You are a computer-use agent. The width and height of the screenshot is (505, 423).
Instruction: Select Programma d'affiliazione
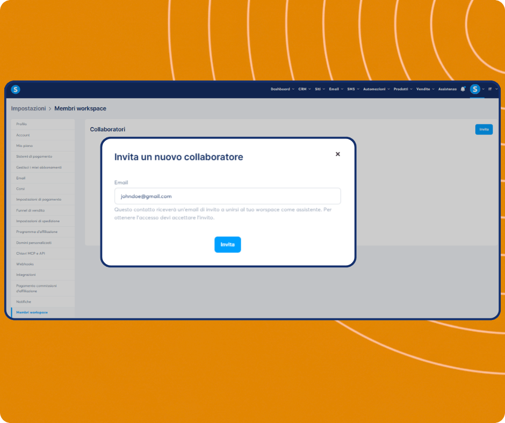tap(43, 232)
